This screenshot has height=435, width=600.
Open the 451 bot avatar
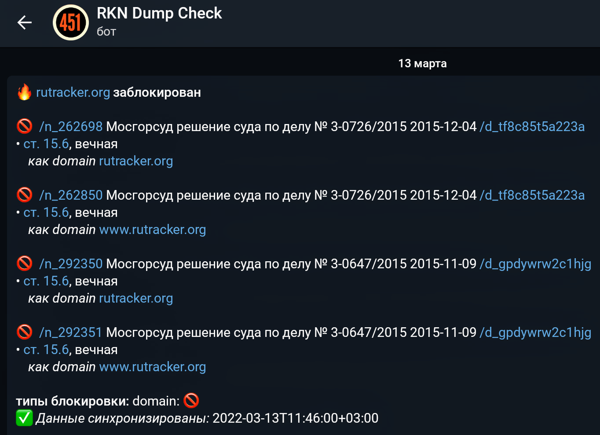[71, 22]
